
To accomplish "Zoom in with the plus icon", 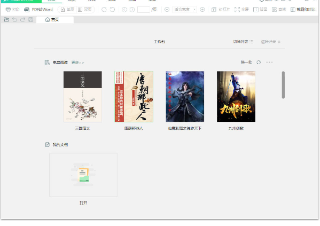I will pos(202,10).
